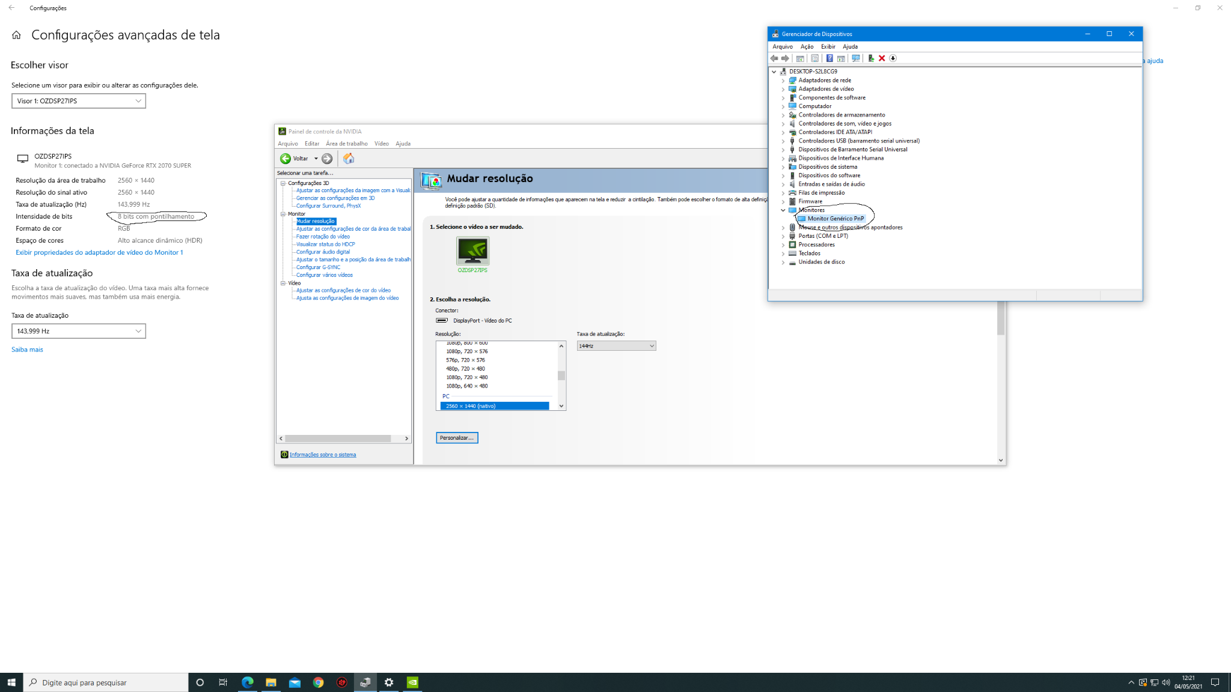Open Google Chrome from taskbar

[318, 682]
